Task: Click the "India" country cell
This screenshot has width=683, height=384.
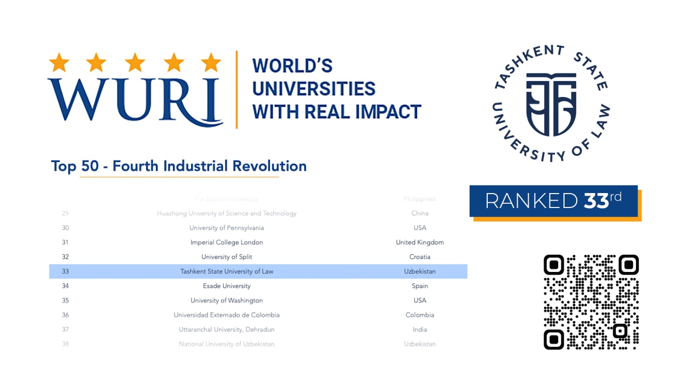Action: pyautogui.click(x=420, y=330)
